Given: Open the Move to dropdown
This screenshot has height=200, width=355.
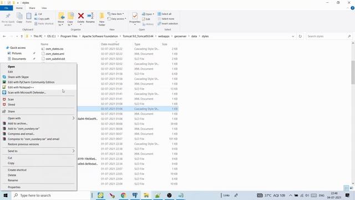Looking at the screenshot, I should pos(61,19).
